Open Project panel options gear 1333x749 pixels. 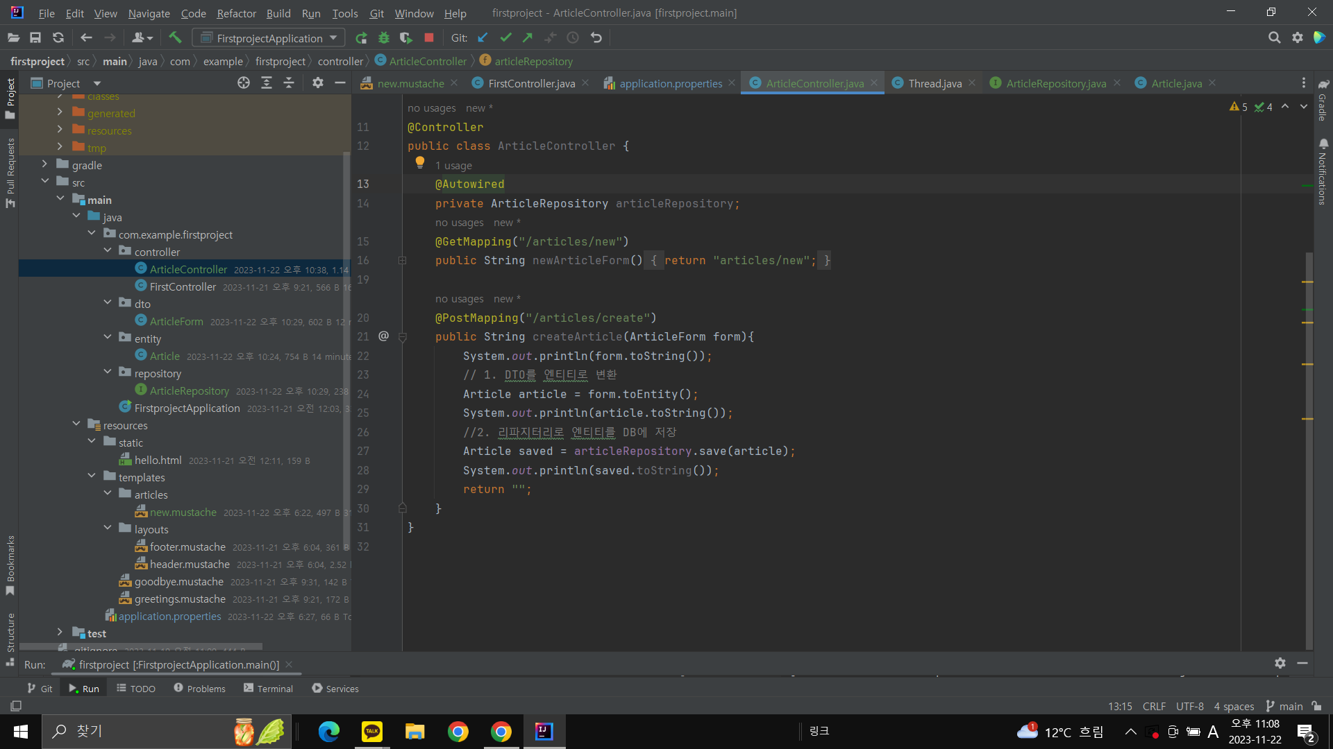pyautogui.click(x=318, y=83)
